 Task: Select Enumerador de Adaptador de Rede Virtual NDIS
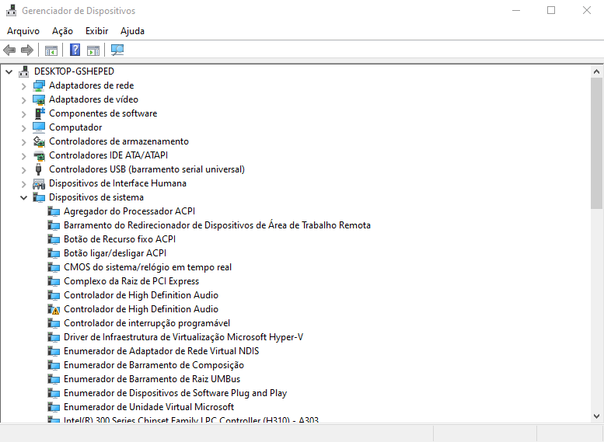[x=161, y=351]
